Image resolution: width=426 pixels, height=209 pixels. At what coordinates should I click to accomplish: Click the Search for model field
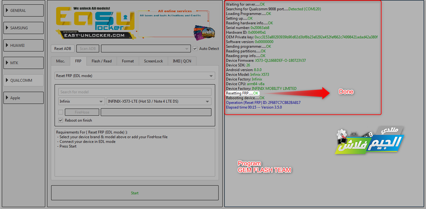click(135, 92)
